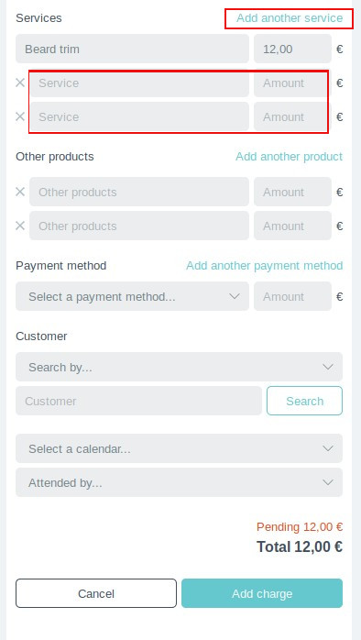
Task: Click the 12,00 amount field
Action: click(292, 49)
